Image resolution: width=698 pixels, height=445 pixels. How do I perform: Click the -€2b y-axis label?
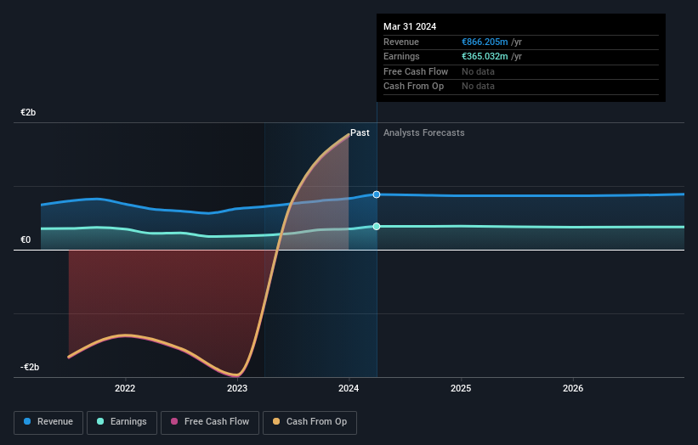point(30,367)
